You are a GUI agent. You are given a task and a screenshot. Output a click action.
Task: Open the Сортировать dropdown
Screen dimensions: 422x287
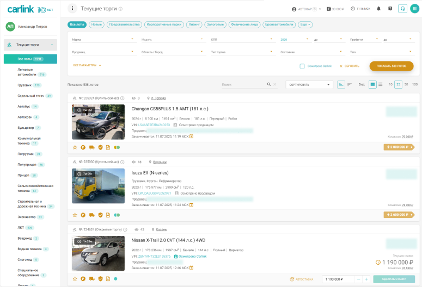point(310,85)
